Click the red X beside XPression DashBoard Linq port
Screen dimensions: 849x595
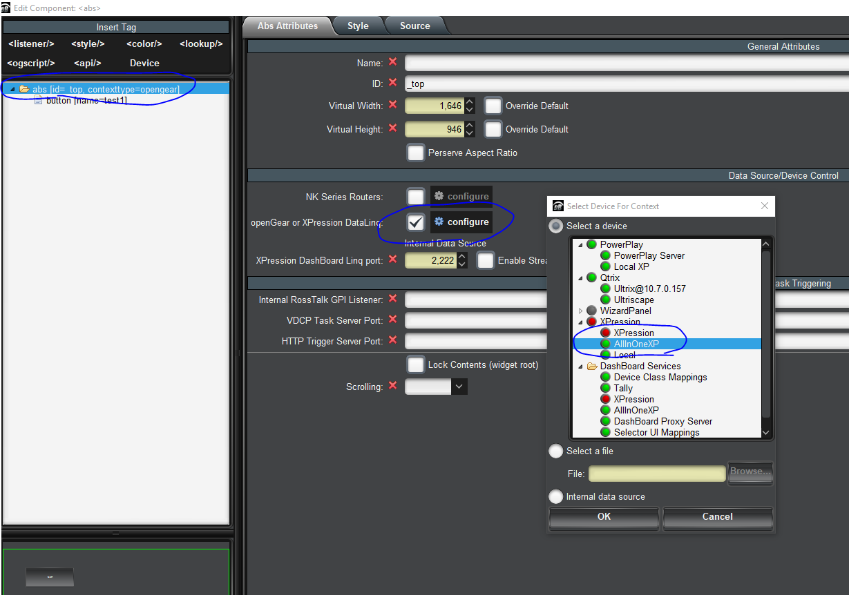click(x=392, y=260)
